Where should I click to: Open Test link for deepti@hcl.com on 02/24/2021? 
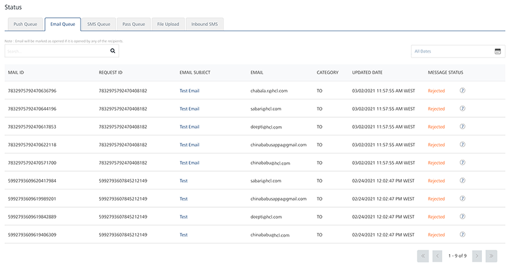pos(184,217)
